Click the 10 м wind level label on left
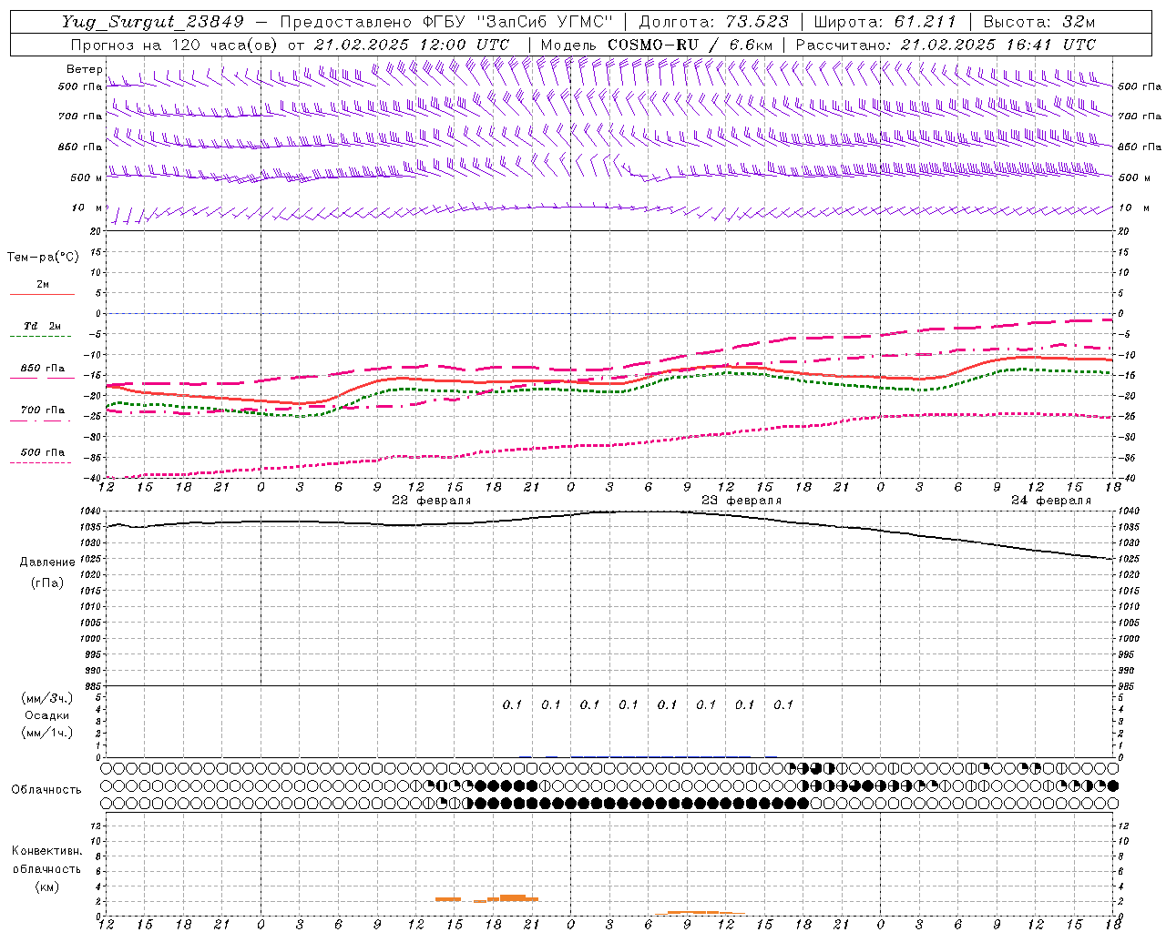Viewport: 1166px width, 932px height. [x=87, y=208]
